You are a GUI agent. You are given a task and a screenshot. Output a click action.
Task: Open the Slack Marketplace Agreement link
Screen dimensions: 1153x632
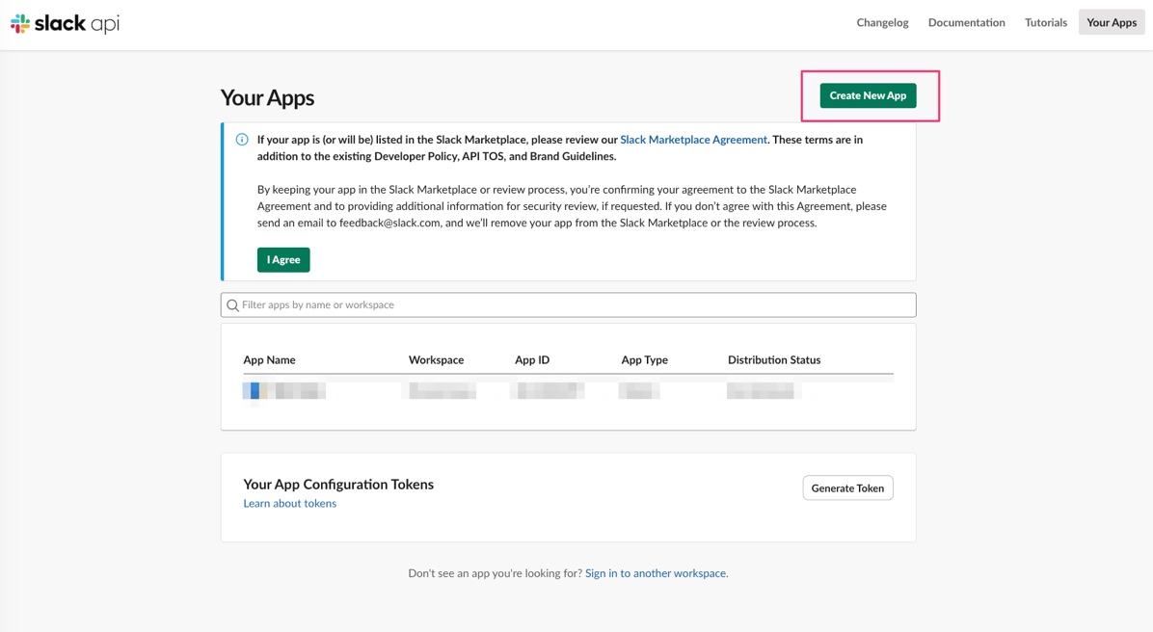693,140
